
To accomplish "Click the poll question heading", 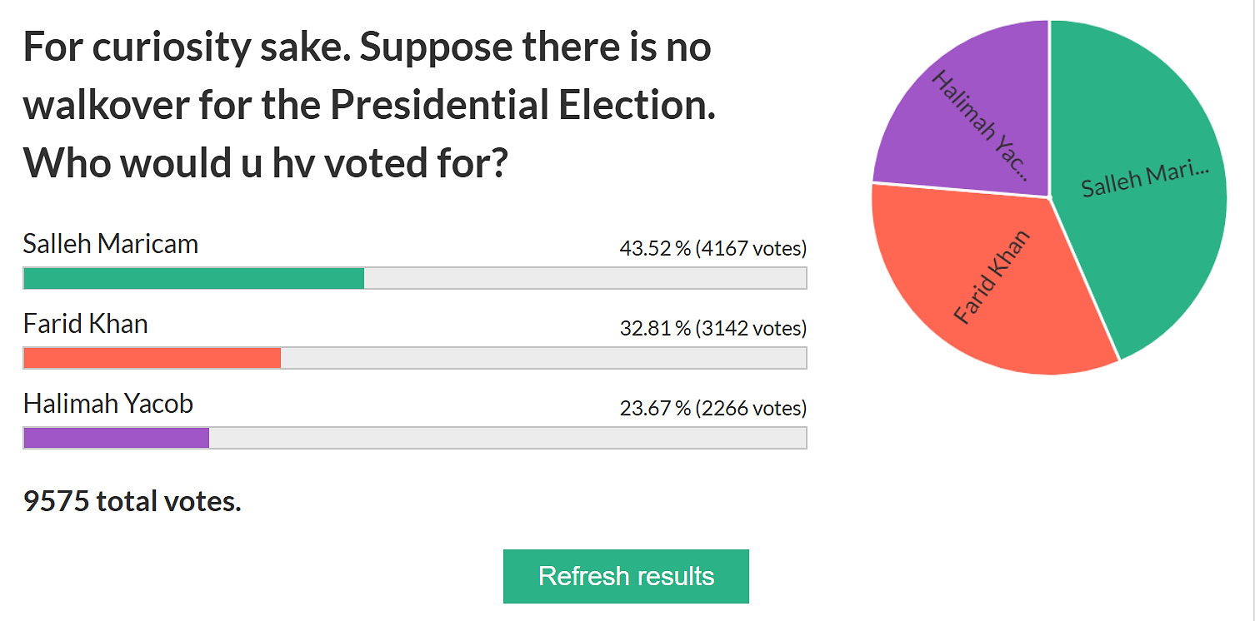I will (370, 105).
